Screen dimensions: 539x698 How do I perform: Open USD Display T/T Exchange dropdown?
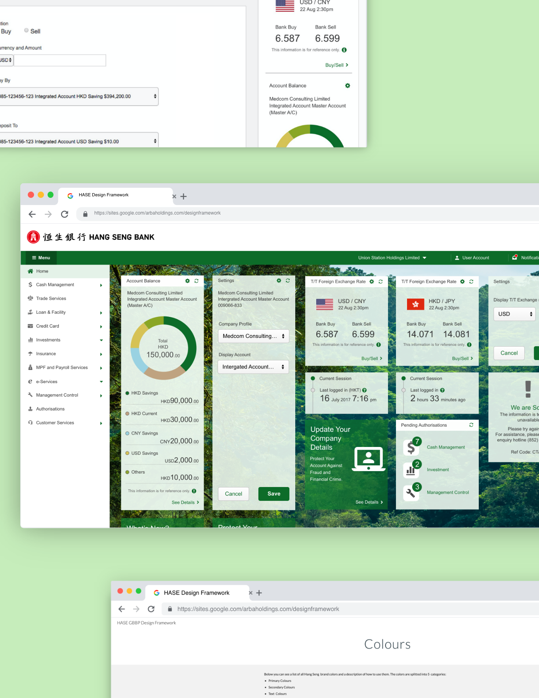(x=514, y=314)
